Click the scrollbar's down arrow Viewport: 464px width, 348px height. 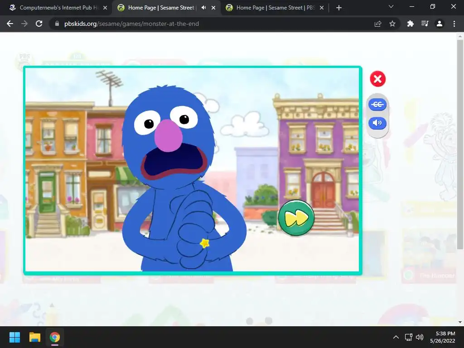point(460,322)
